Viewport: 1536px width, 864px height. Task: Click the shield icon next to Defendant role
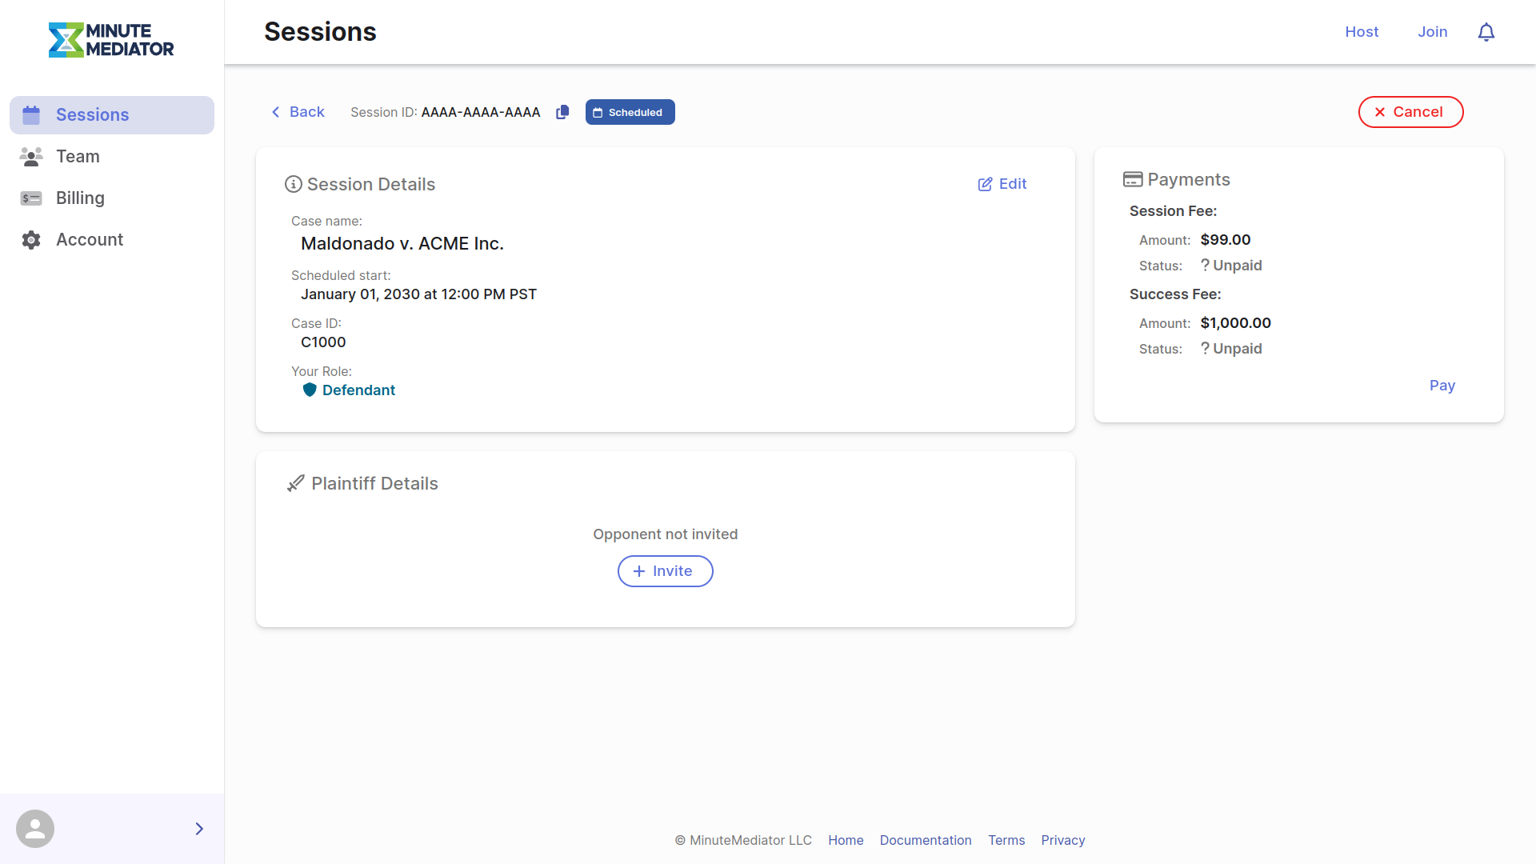[309, 390]
